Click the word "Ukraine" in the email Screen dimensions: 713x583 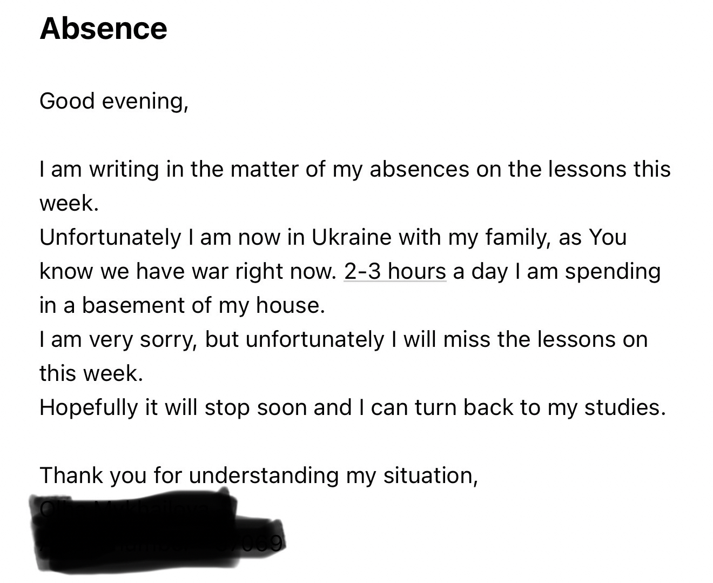coord(351,237)
